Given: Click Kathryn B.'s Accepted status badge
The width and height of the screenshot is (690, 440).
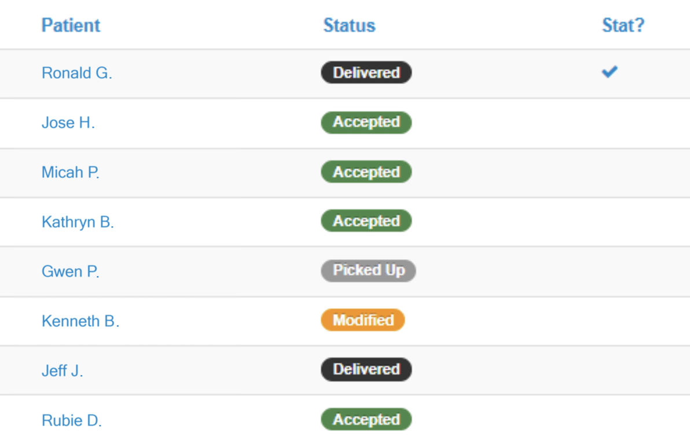Looking at the screenshot, I should (366, 221).
